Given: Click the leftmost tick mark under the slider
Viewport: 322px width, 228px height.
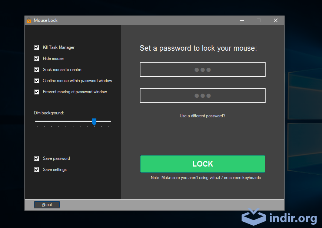Looking at the screenshot, I should (x=37, y=126).
